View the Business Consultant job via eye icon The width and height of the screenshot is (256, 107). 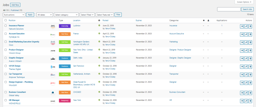[x=242, y=93]
